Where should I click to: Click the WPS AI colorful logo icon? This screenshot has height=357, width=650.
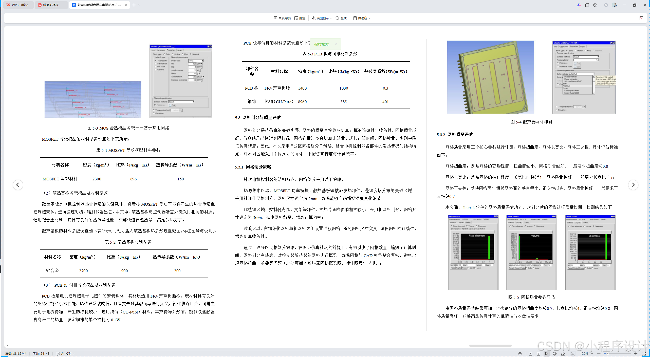579,5
